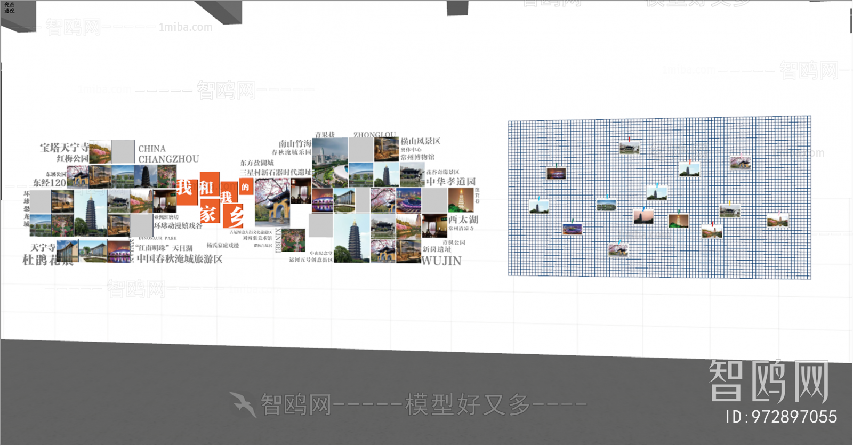
Task: Click the CHINA heading text
Action: pyautogui.click(x=152, y=149)
